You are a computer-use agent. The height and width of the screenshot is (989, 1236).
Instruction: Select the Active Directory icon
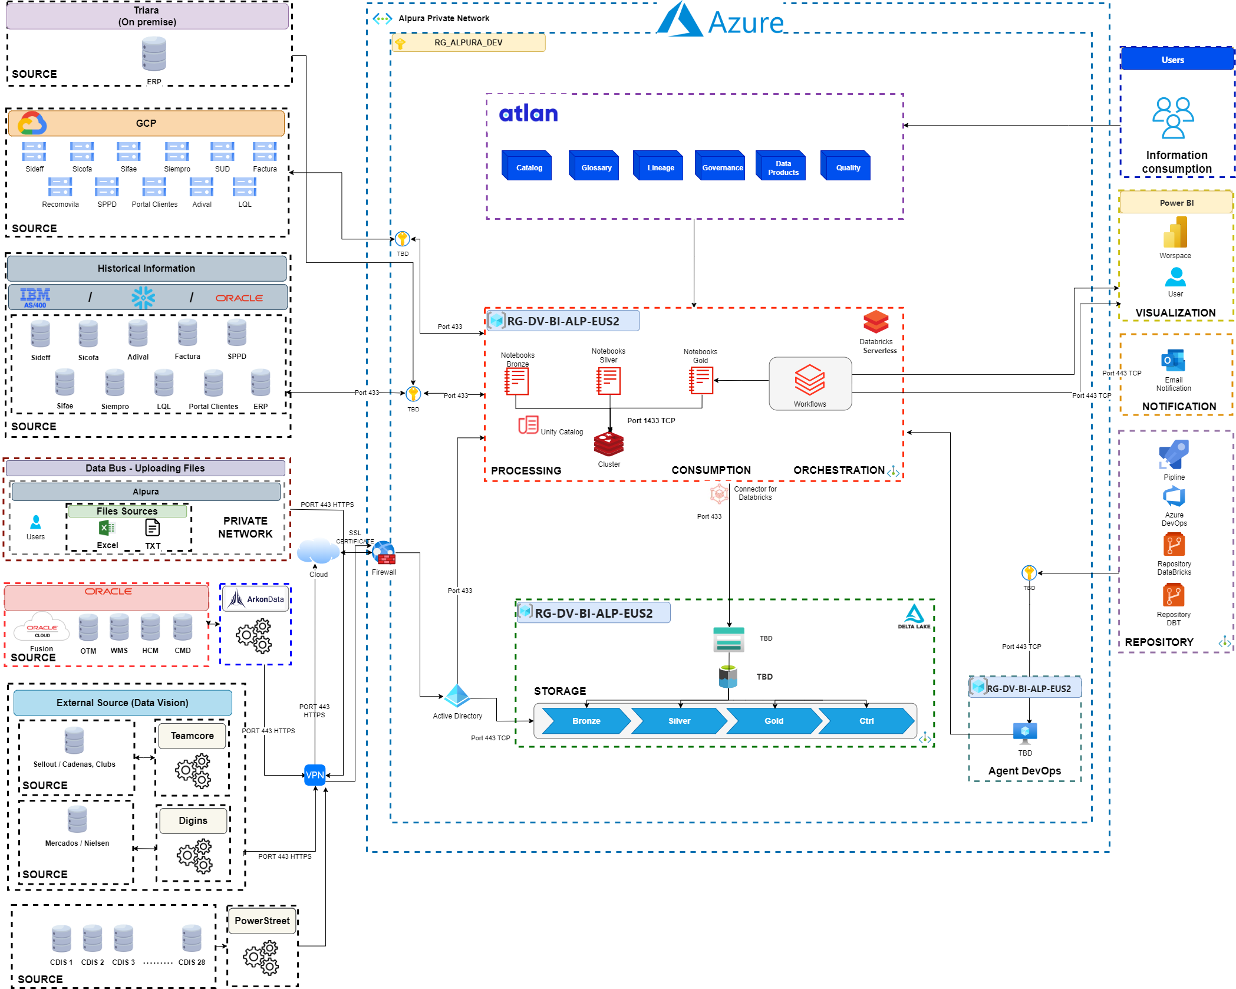pos(457,695)
